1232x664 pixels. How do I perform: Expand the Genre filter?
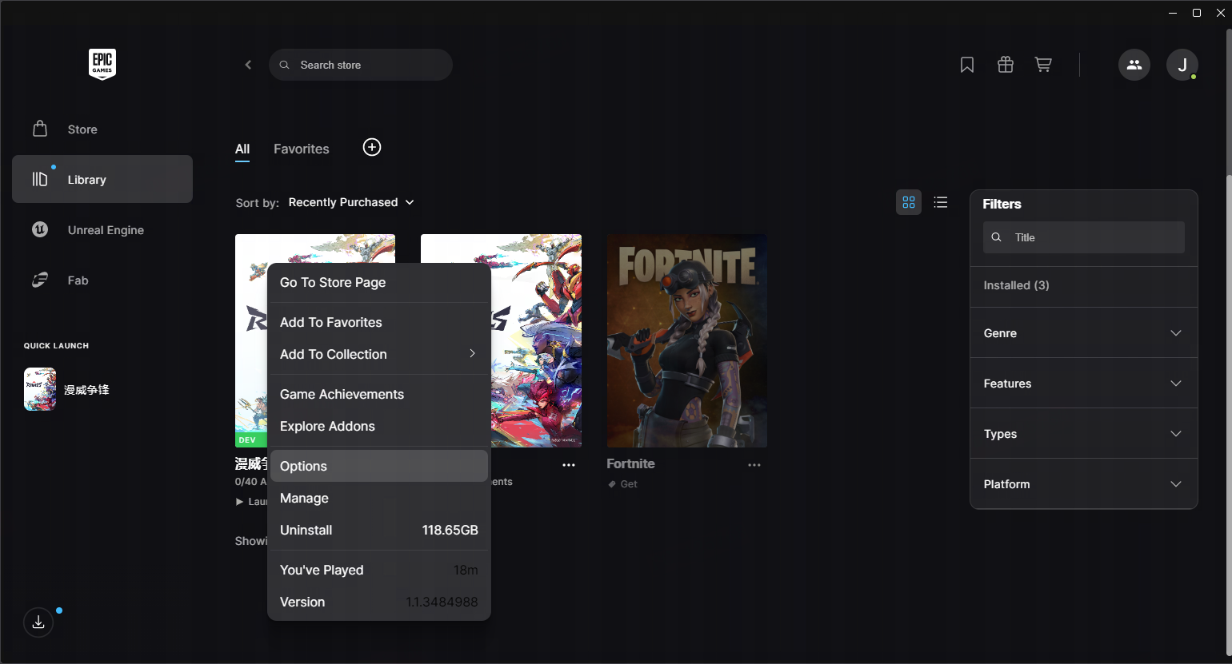pos(1083,333)
